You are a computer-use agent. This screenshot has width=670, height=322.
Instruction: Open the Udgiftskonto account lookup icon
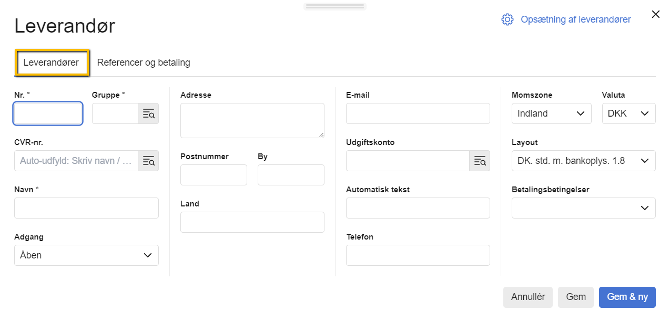[x=480, y=161]
